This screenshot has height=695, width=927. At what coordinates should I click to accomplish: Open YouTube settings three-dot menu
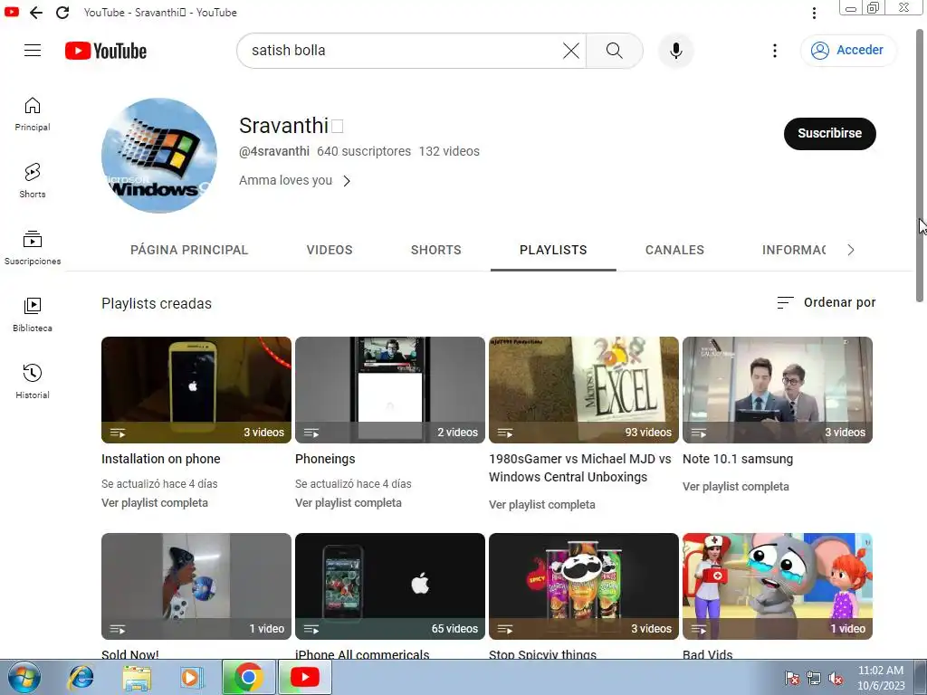(x=775, y=51)
